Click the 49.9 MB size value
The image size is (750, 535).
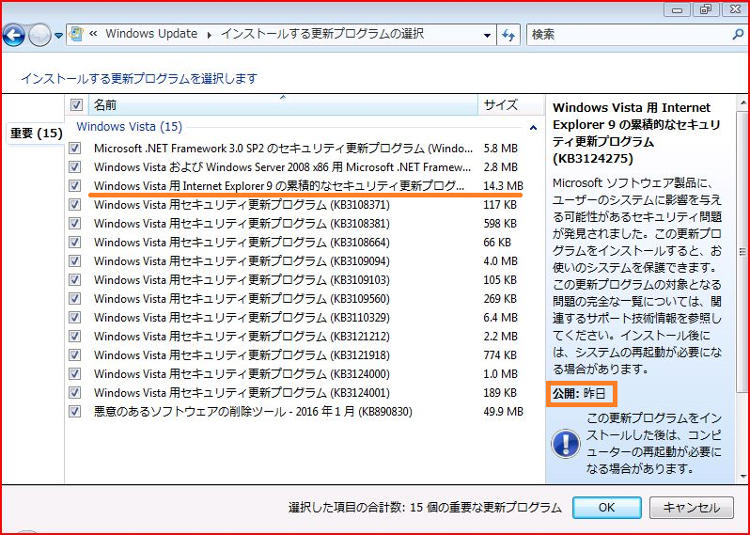tap(503, 412)
